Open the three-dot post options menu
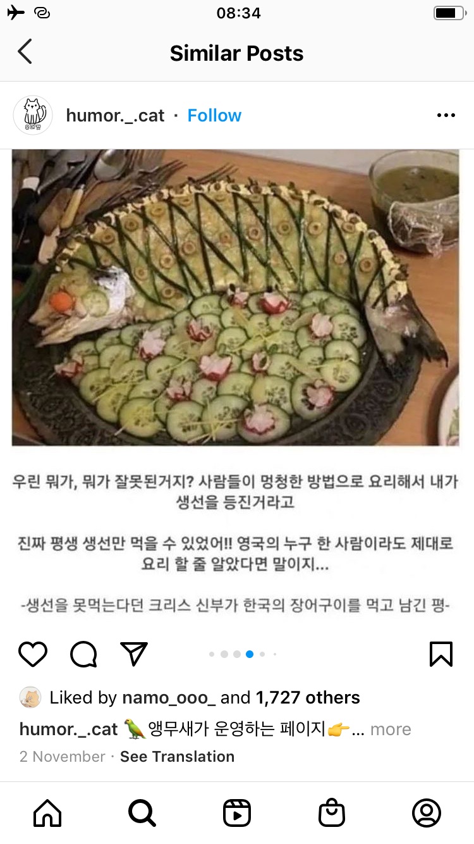 click(x=446, y=115)
